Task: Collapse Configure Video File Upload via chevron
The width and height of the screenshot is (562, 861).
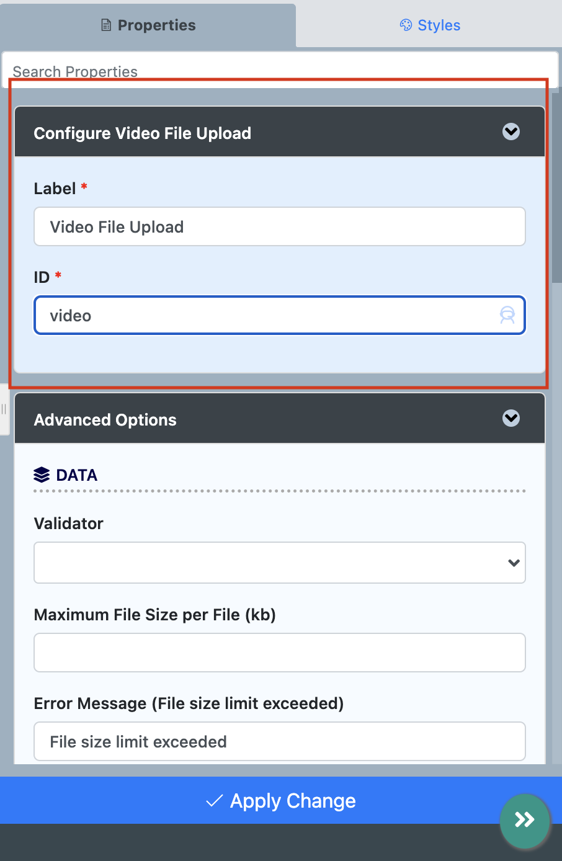Action: point(511,132)
